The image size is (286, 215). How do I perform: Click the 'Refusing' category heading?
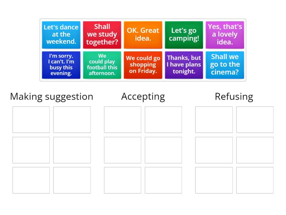[234, 96]
